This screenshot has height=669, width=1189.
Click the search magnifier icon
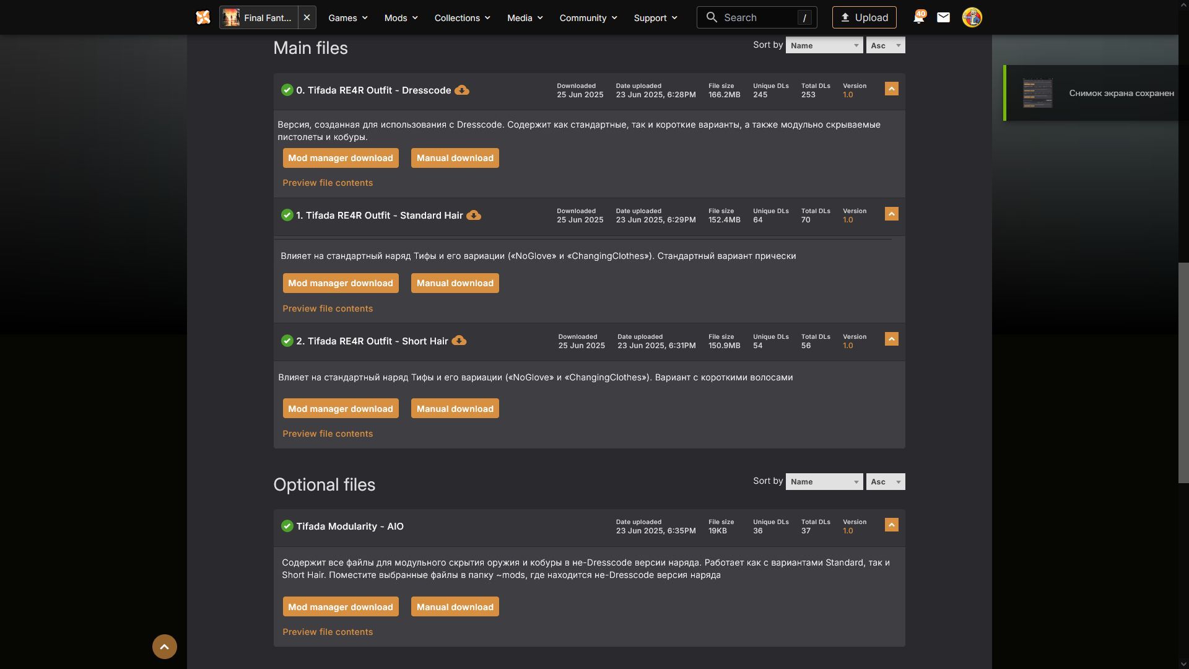click(x=712, y=17)
